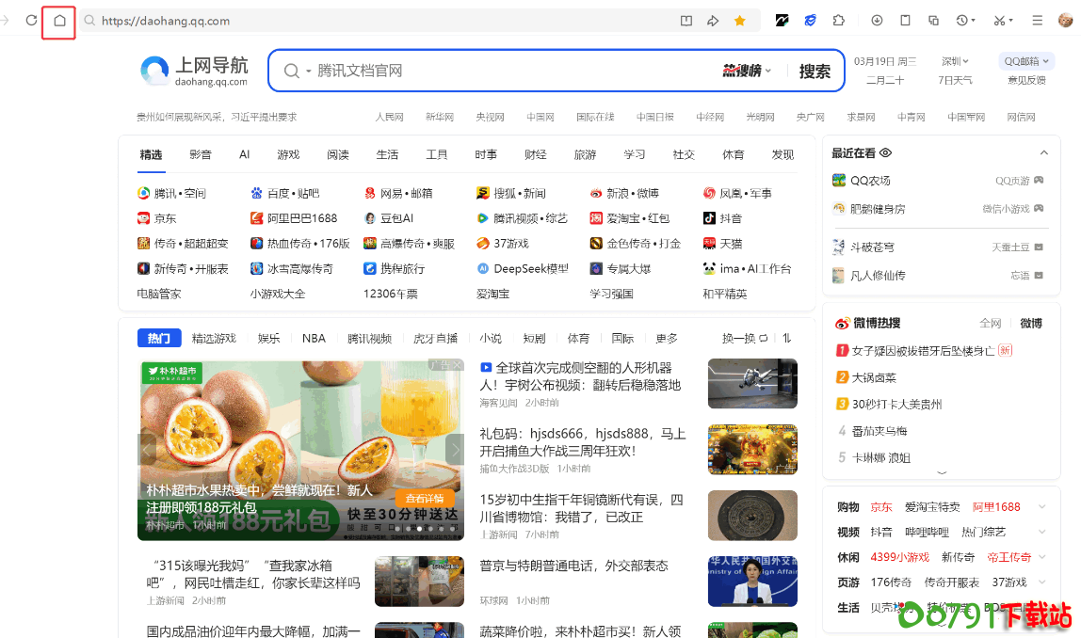Collapse the 最近在看 panel

pyautogui.click(x=1043, y=153)
